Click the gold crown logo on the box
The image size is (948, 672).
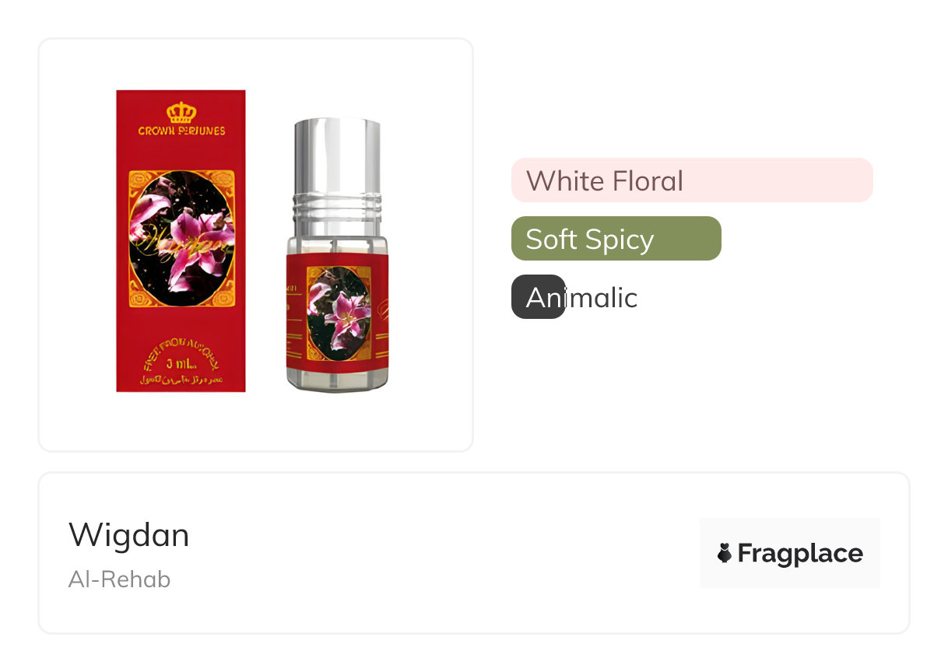point(181,112)
